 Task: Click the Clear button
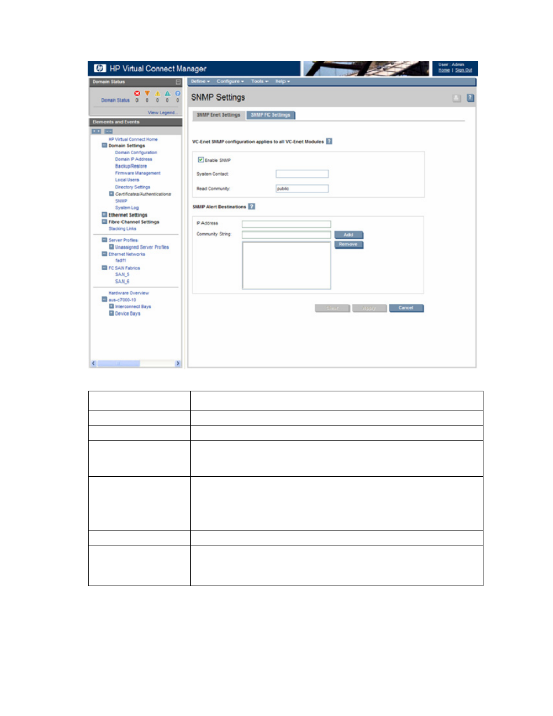(x=332, y=308)
